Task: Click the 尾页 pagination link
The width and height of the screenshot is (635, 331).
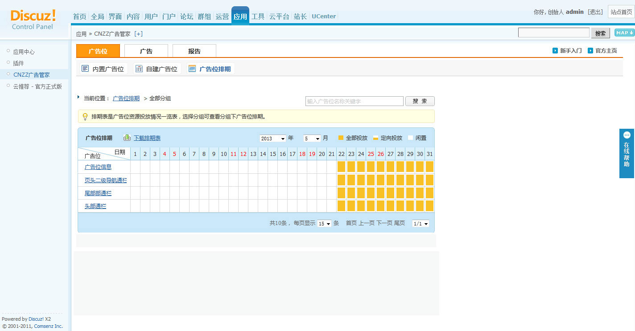Action: [400, 223]
